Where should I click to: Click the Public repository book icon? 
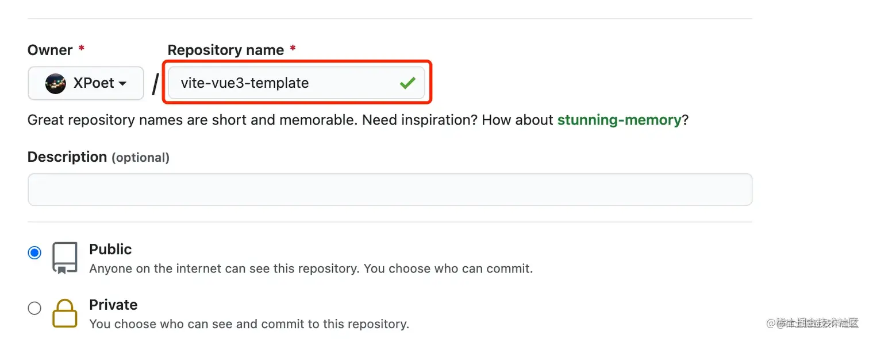pyautogui.click(x=65, y=258)
